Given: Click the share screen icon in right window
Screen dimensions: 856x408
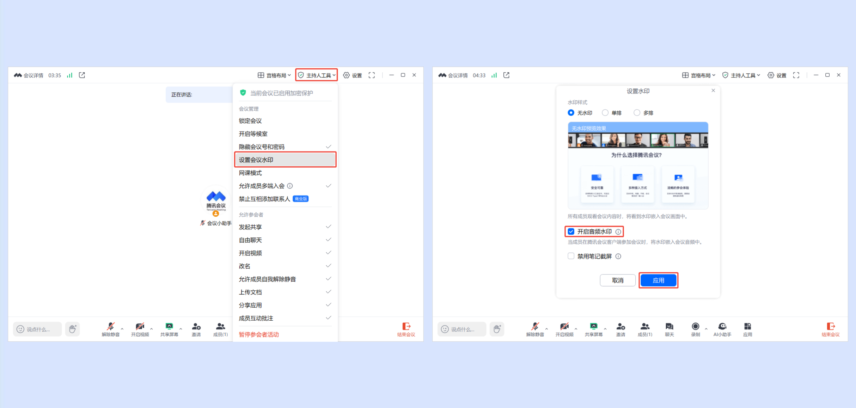Looking at the screenshot, I should [594, 326].
